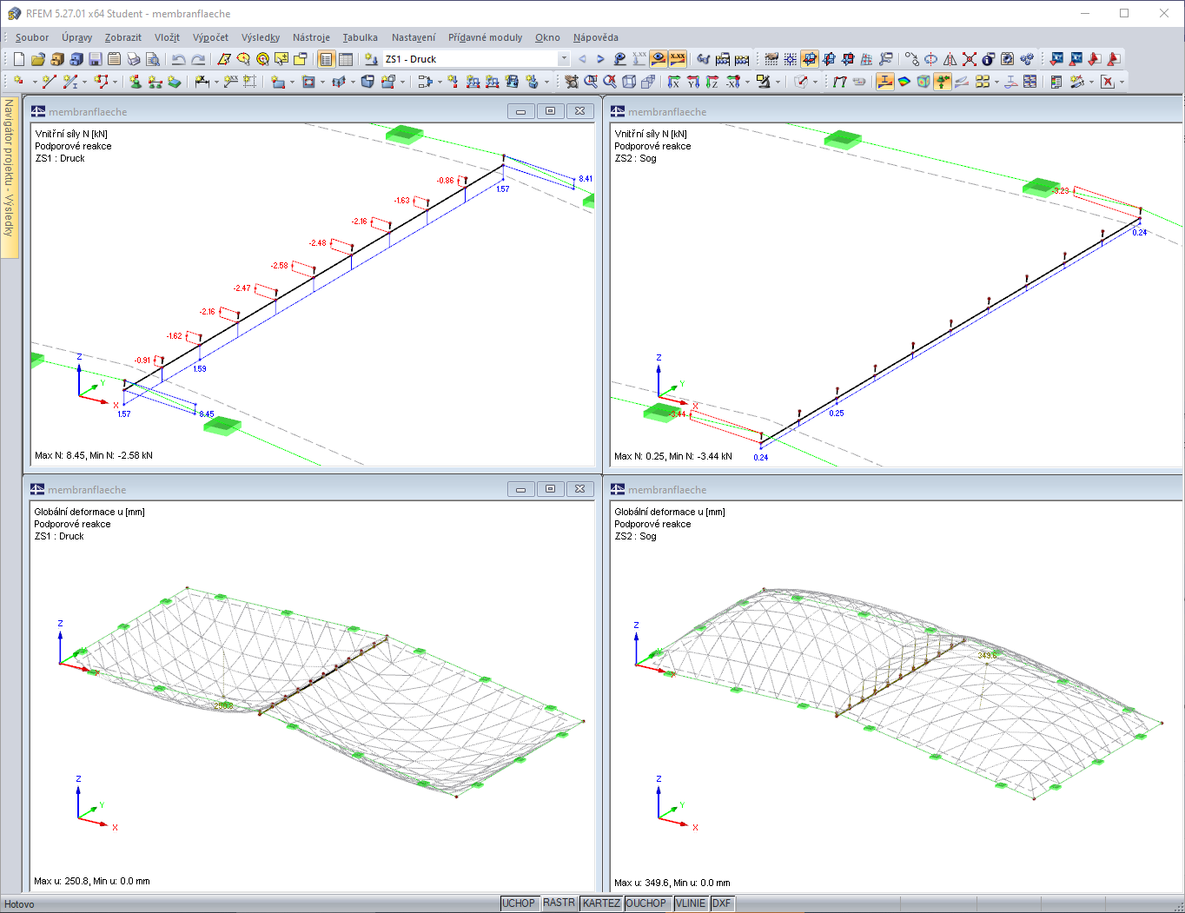This screenshot has width=1185, height=913.
Task: Click the green support block in bottom-left of top-left view
Action: [x=222, y=425]
